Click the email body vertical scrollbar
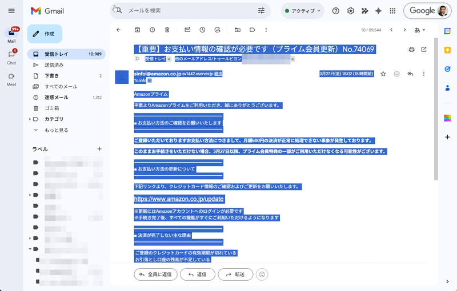457x291 pixels. [x=436, y=109]
